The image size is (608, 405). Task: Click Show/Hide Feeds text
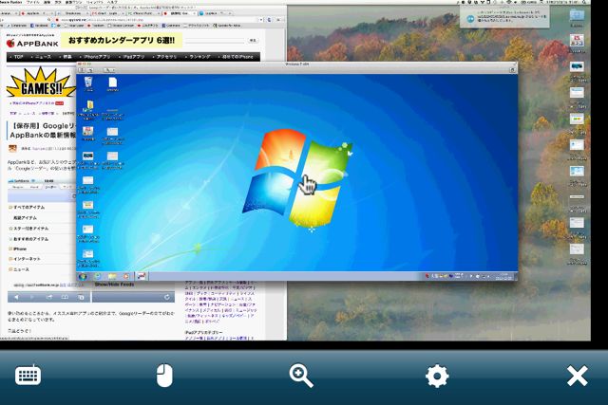click(x=114, y=285)
